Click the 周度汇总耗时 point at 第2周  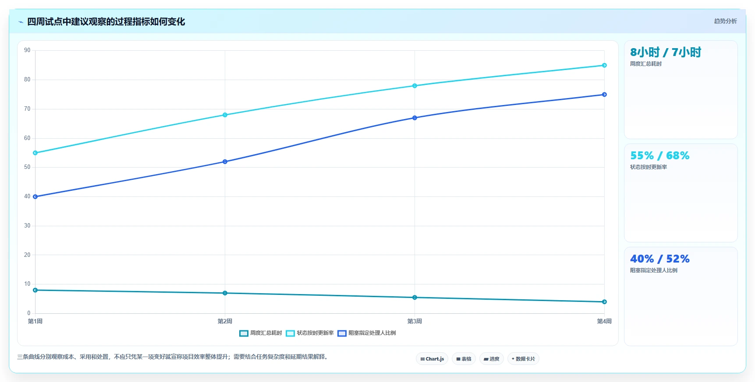[x=225, y=293]
